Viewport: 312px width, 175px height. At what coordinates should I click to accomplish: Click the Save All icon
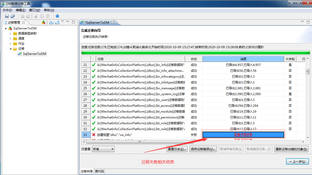coord(13,16)
